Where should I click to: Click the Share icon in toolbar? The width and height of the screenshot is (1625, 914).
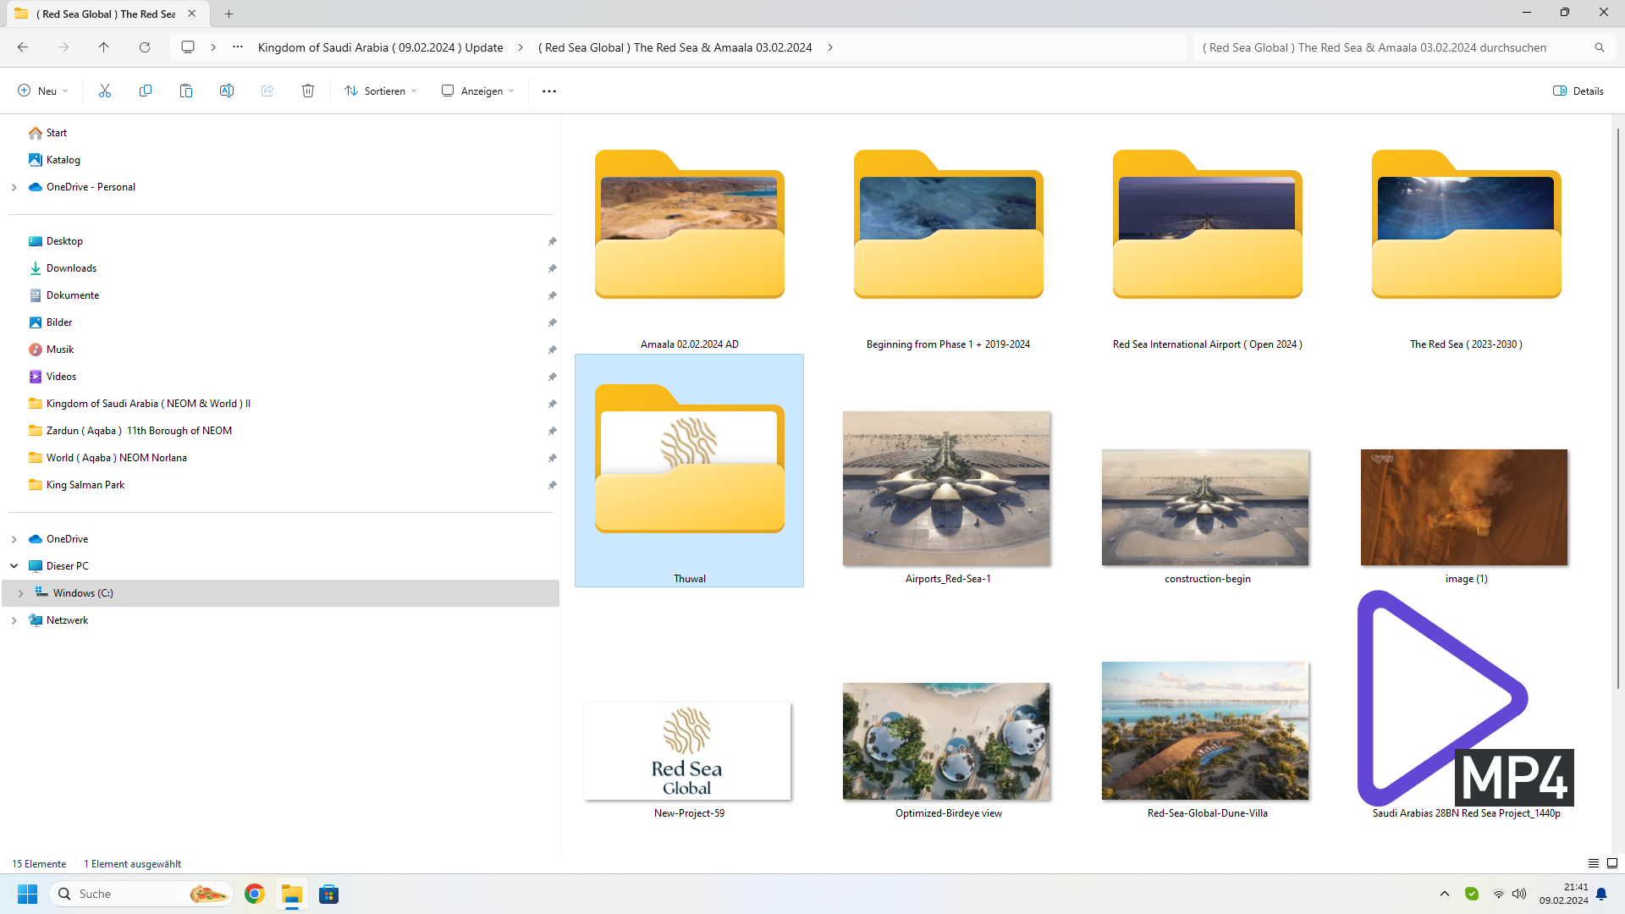coord(267,91)
